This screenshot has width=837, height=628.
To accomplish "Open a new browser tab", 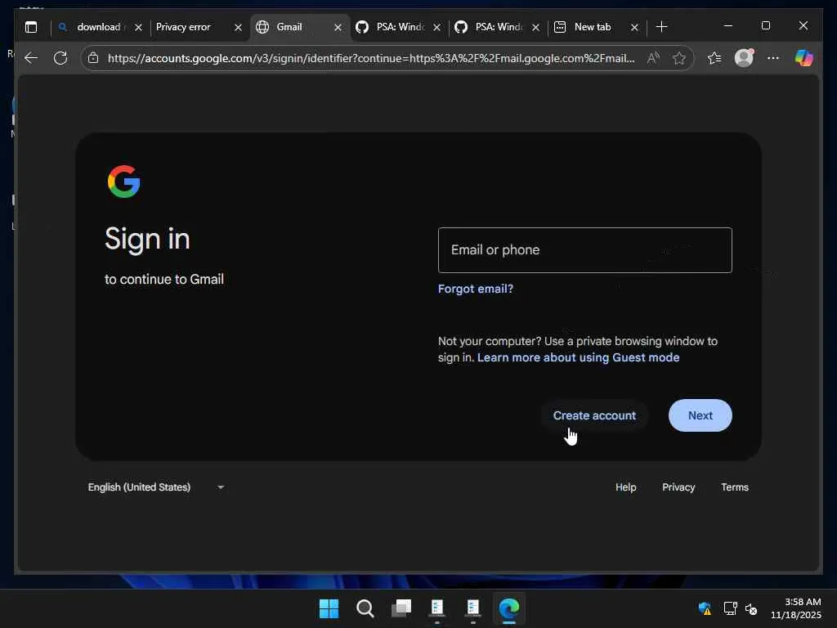I will pyautogui.click(x=661, y=27).
